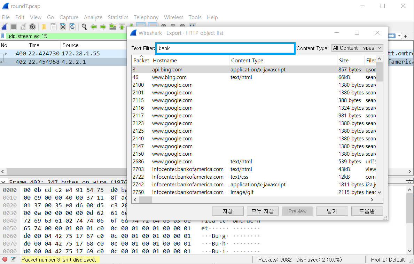Select packet 2742 application/x-javascript row

coord(254,184)
